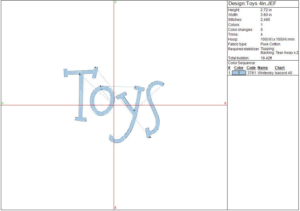Click the crosshair center intersection point

(x=114, y=105)
